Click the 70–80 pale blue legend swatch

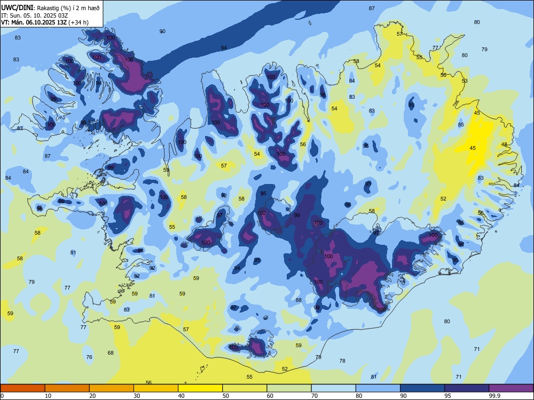(x=334, y=388)
